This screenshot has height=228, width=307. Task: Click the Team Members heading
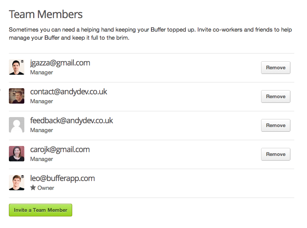pyautogui.click(x=46, y=15)
